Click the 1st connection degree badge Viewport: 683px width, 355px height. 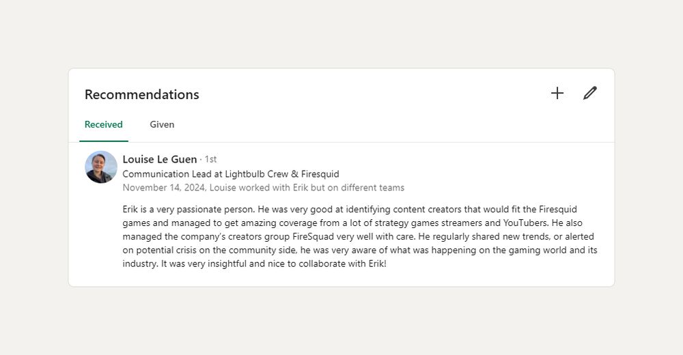pyautogui.click(x=210, y=159)
